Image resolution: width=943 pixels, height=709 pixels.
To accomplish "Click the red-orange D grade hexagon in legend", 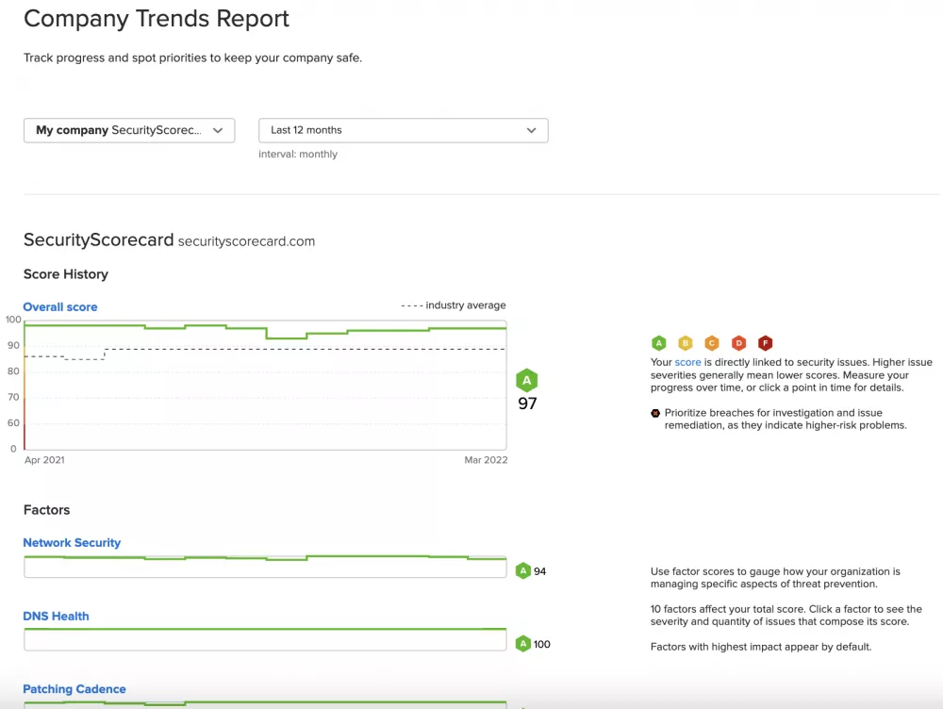I will click(738, 343).
